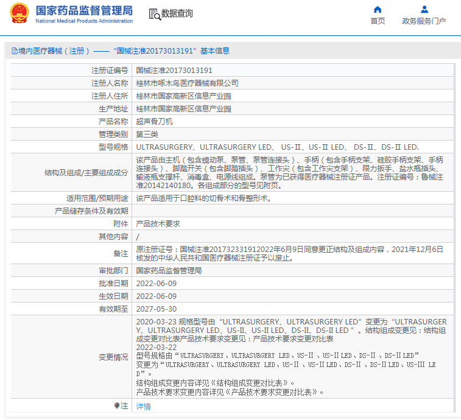
Task: Select expiry date 2027-05-30
Action: (x=156, y=309)
